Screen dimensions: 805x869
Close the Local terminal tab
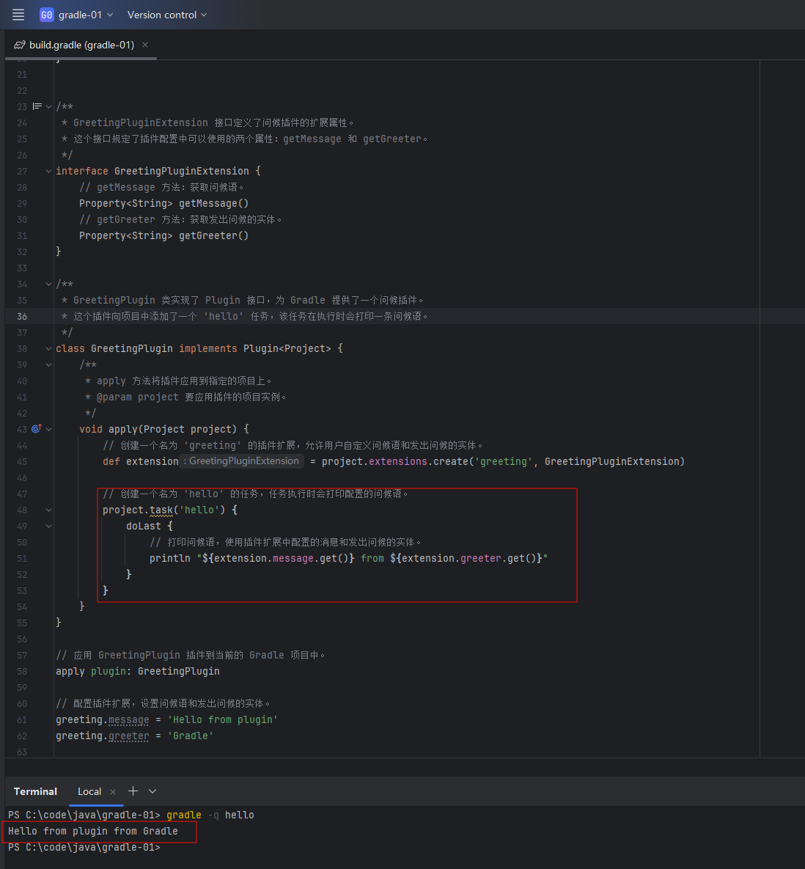click(113, 792)
